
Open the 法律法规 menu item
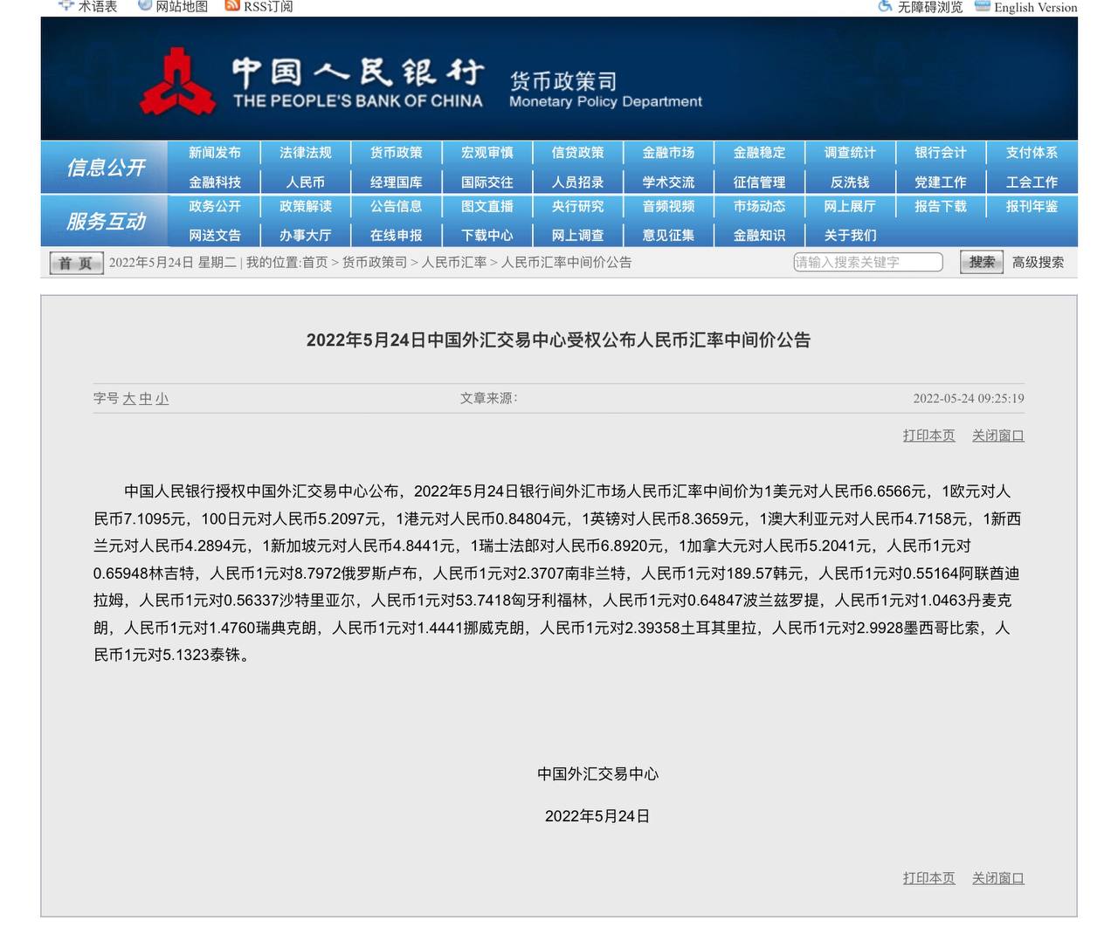coord(305,153)
